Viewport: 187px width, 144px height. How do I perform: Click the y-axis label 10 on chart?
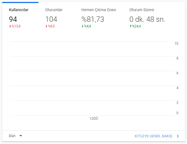click(x=176, y=44)
